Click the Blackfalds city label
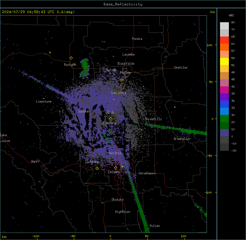Image resolution: width=246 pixels, height=240 pixels. pyautogui.click(x=126, y=64)
